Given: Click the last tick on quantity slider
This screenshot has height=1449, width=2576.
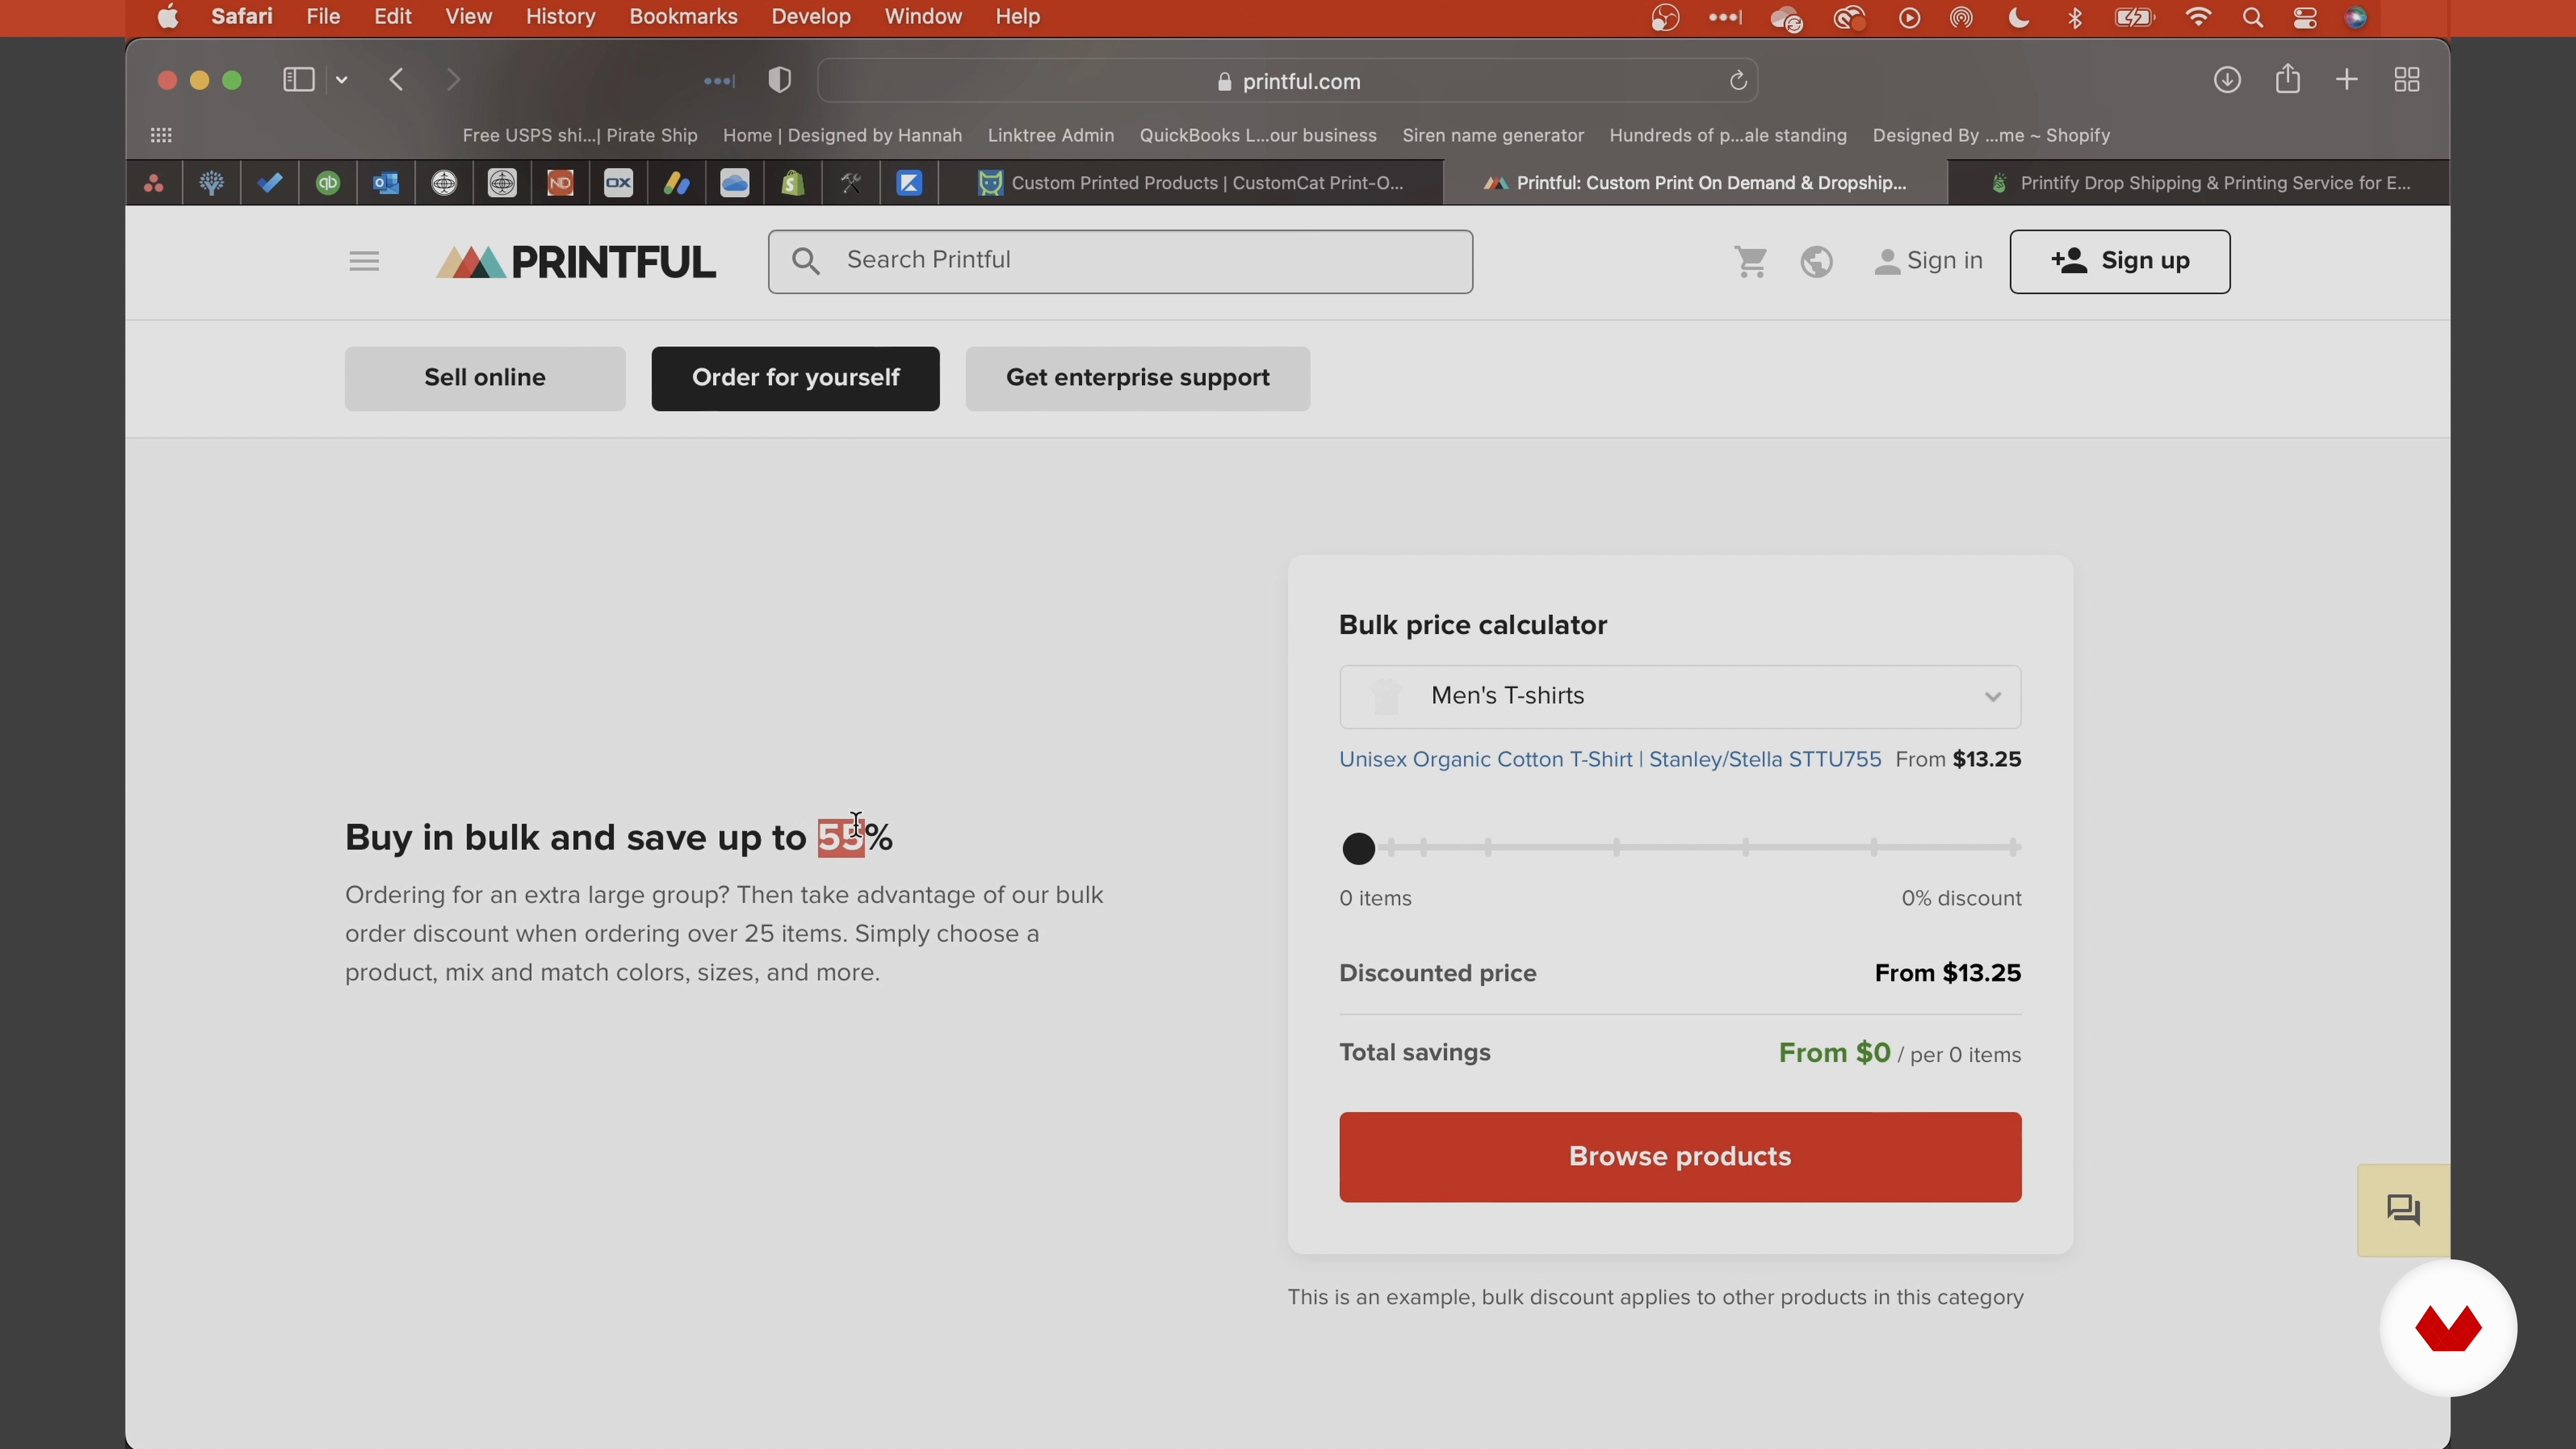Looking at the screenshot, I should pyautogui.click(x=2013, y=848).
